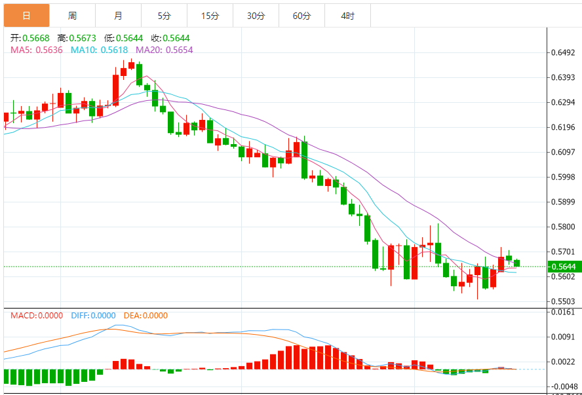The width and height of the screenshot is (582, 395).
Task: Click the 0.6196 price axis label
Action: pos(563,127)
